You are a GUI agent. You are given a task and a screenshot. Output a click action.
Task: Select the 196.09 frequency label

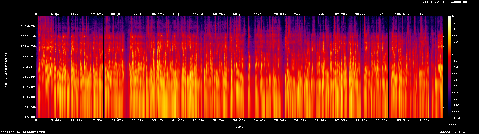[x=28, y=87]
